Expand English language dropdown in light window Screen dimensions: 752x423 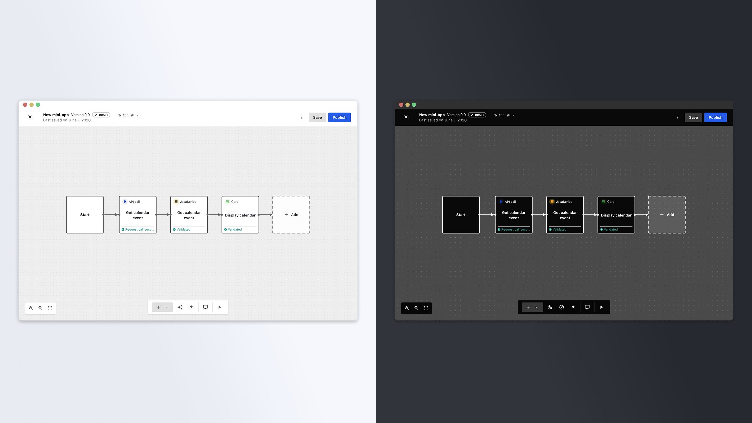128,115
